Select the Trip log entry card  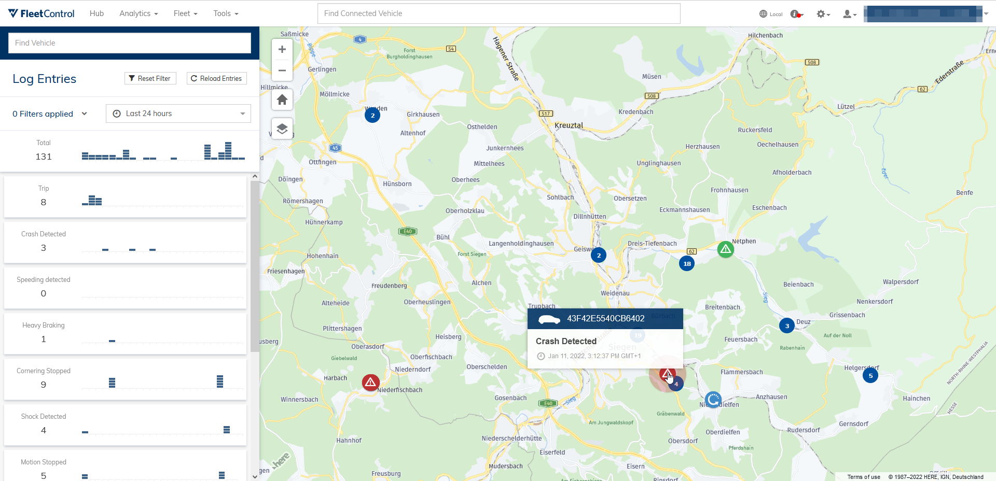point(125,196)
